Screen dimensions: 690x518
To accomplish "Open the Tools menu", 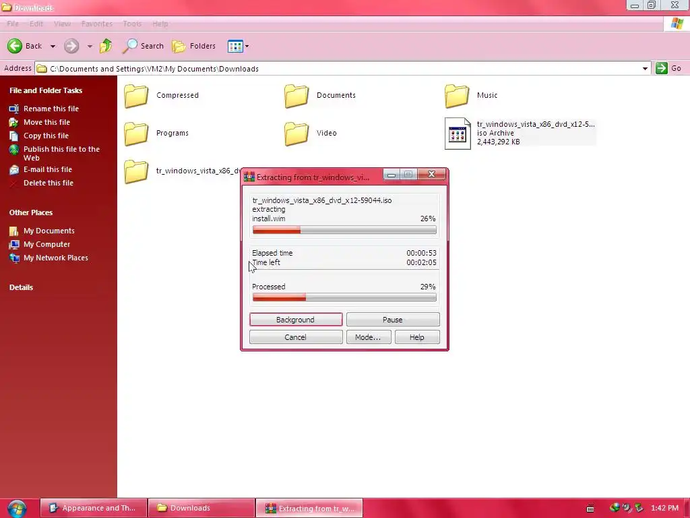I will pyautogui.click(x=132, y=24).
